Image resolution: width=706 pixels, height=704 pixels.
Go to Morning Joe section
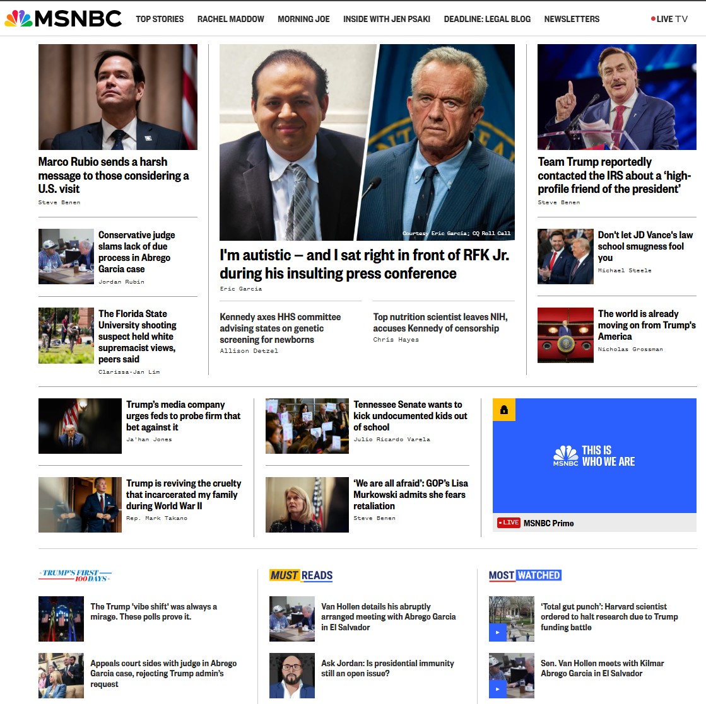point(303,19)
